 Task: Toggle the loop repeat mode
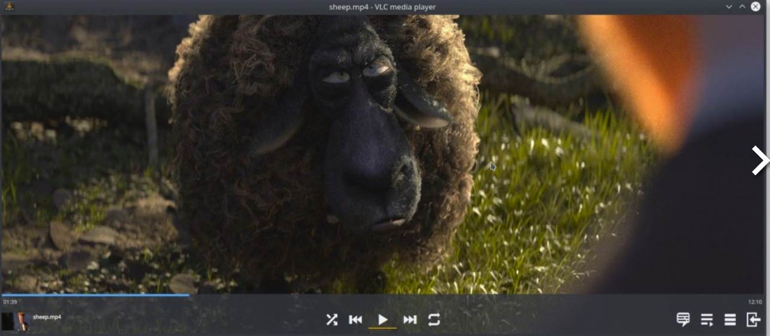(x=434, y=320)
